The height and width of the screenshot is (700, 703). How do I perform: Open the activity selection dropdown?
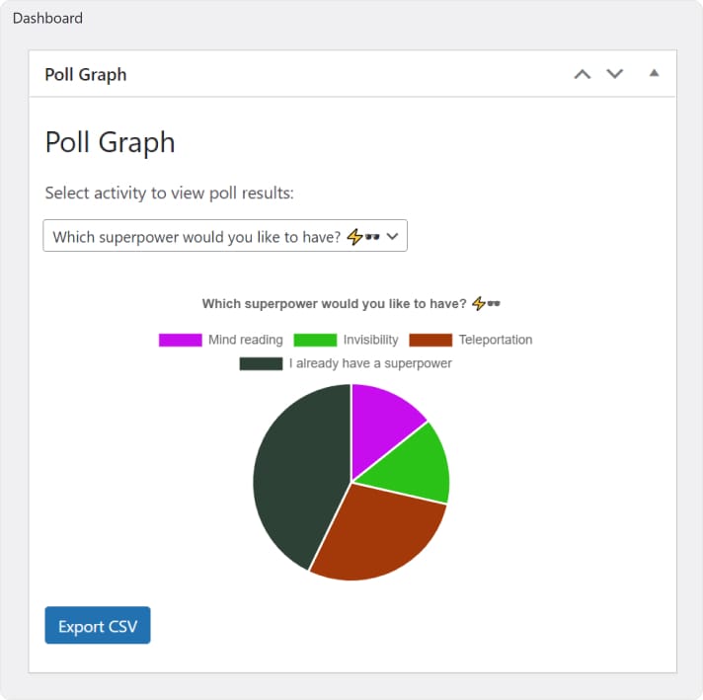225,237
